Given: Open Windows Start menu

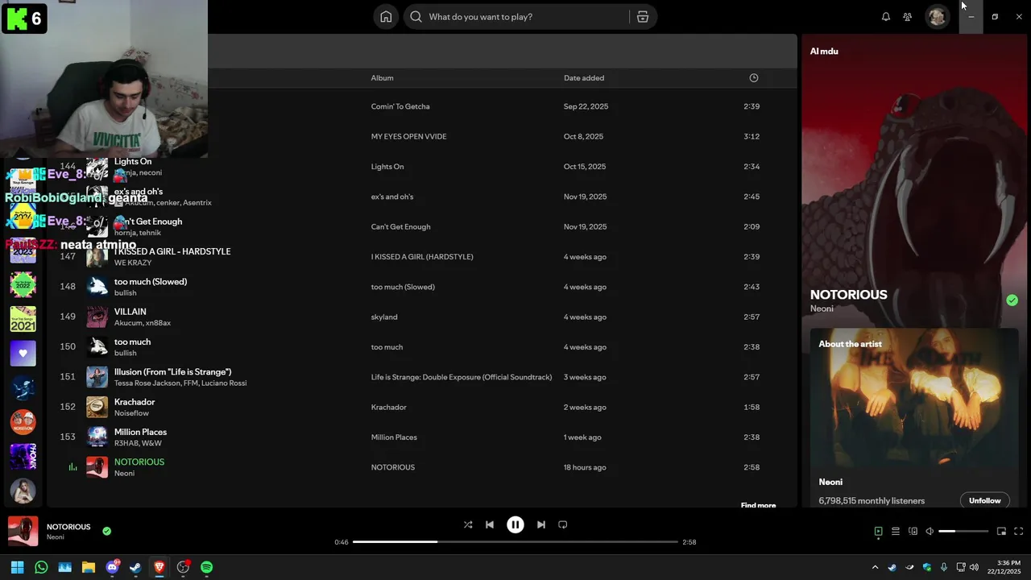Looking at the screenshot, I should click(17, 567).
